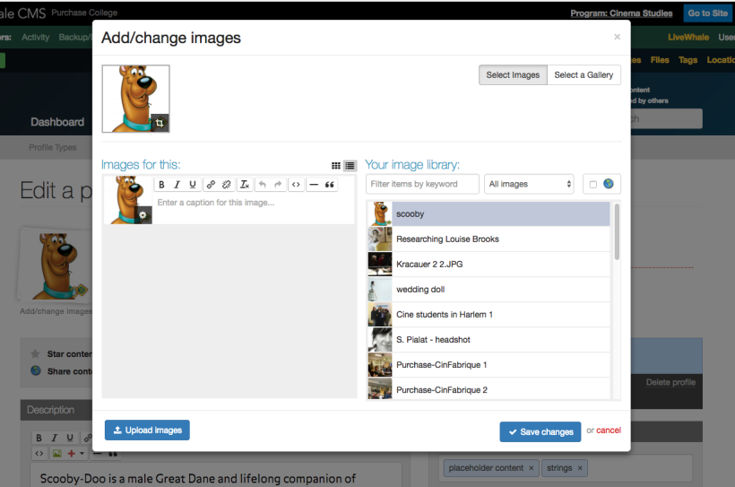Select 'S. Pialat - headshot' image

click(489, 340)
